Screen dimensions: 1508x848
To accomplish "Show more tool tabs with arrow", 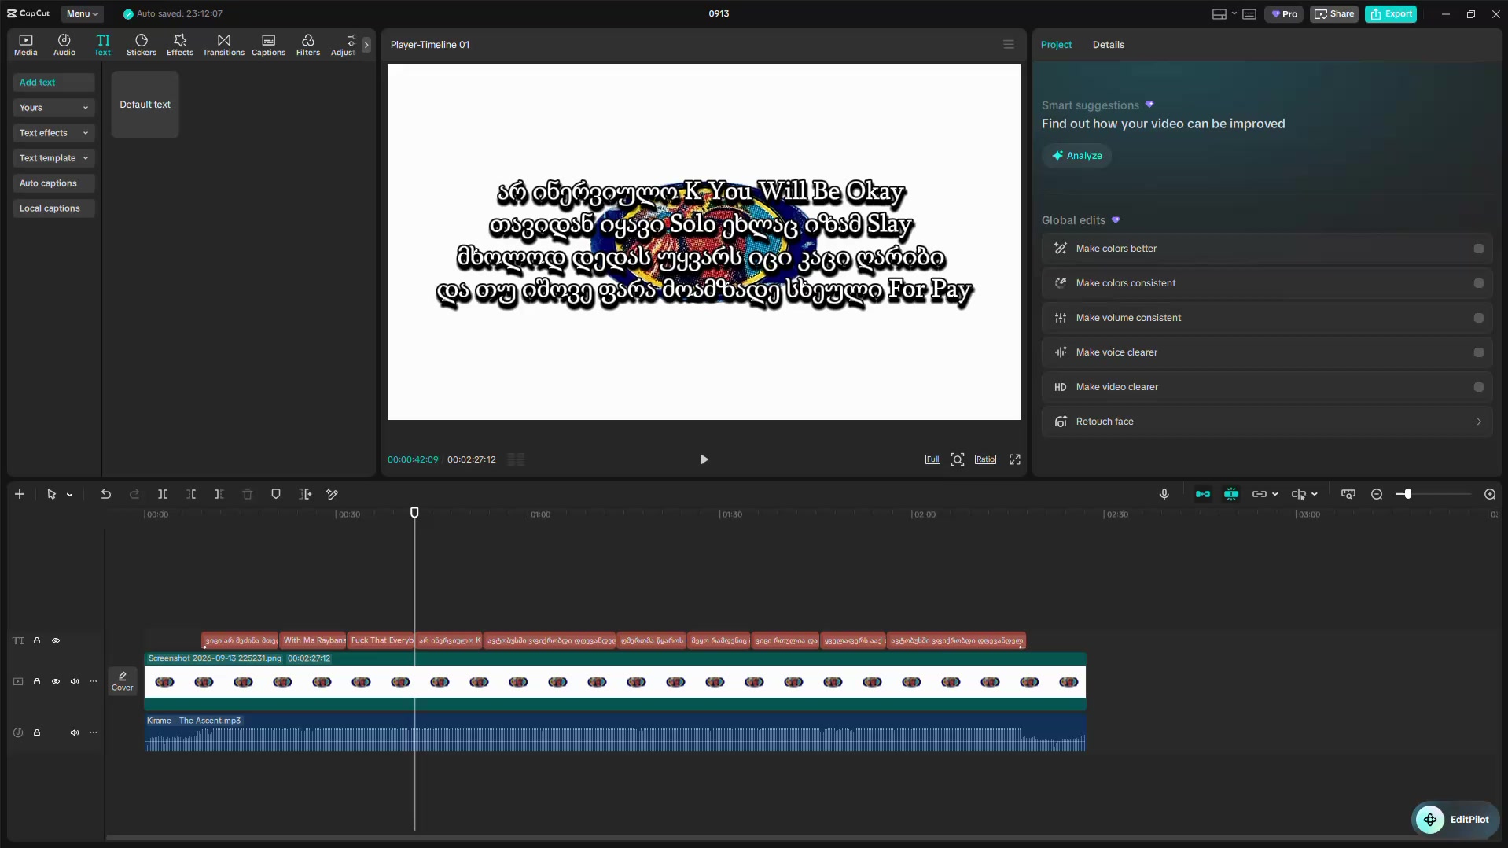I will pyautogui.click(x=366, y=45).
